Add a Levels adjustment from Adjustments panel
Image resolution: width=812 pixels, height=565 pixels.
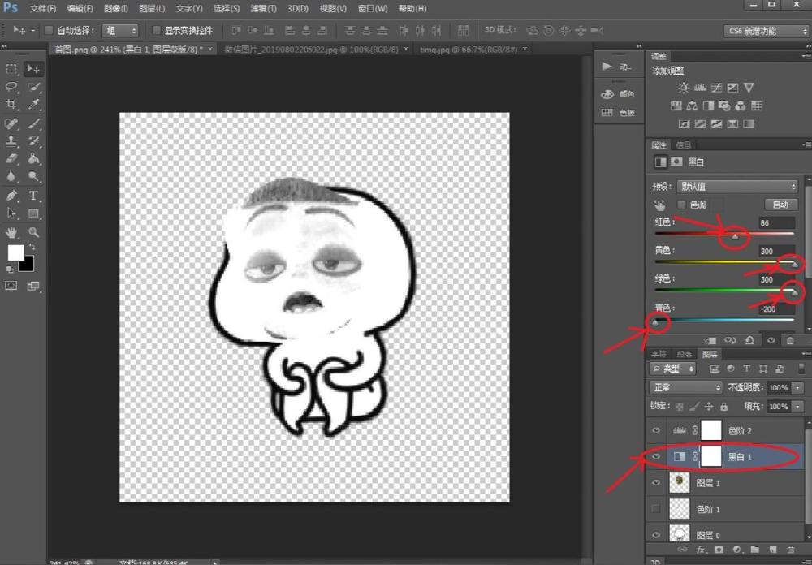point(700,88)
